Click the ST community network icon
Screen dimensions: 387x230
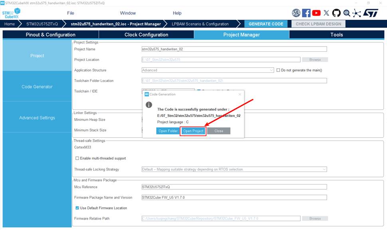click(x=356, y=13)
